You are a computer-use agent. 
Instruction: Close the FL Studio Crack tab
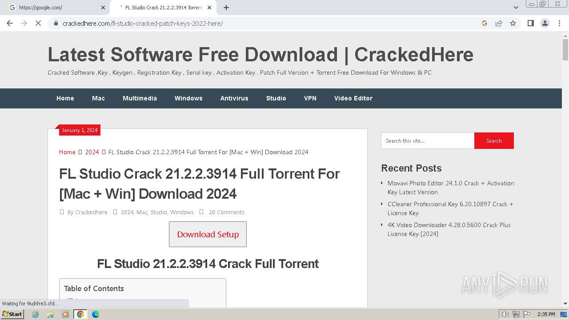[209, 8]
